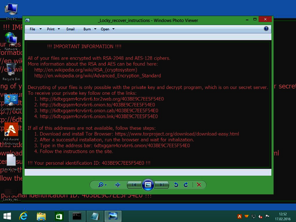Rotate the image clockwise
The width and height of the screenshot is (296, 222).
coord(185,185)
